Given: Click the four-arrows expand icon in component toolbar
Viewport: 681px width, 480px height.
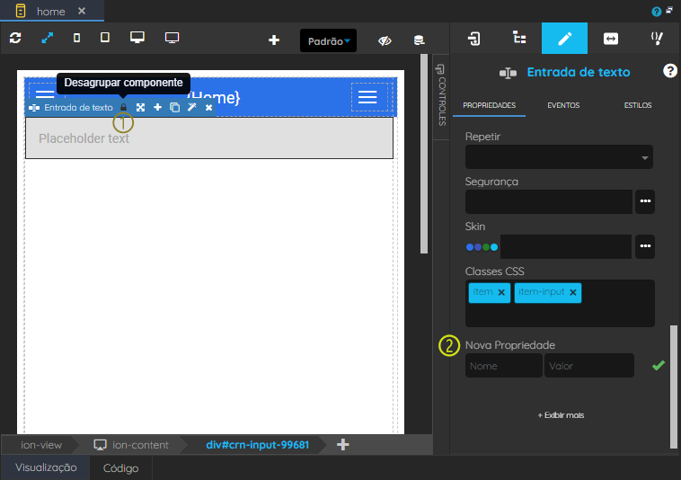Looking at the screenshot, I should [x=140, y=107].
